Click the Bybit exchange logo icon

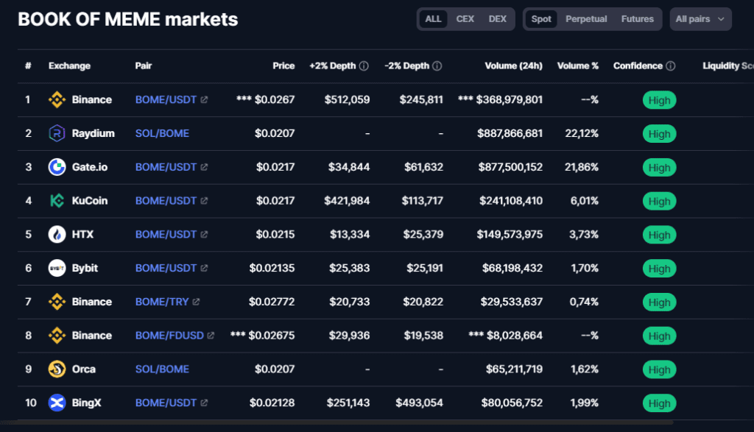point(57,268)
